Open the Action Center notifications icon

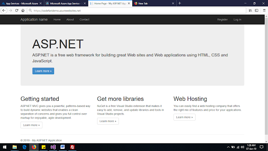coord(261,147)
